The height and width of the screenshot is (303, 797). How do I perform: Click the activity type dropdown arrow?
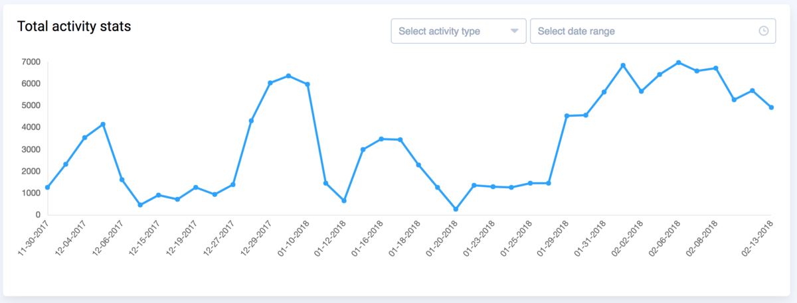514,31
